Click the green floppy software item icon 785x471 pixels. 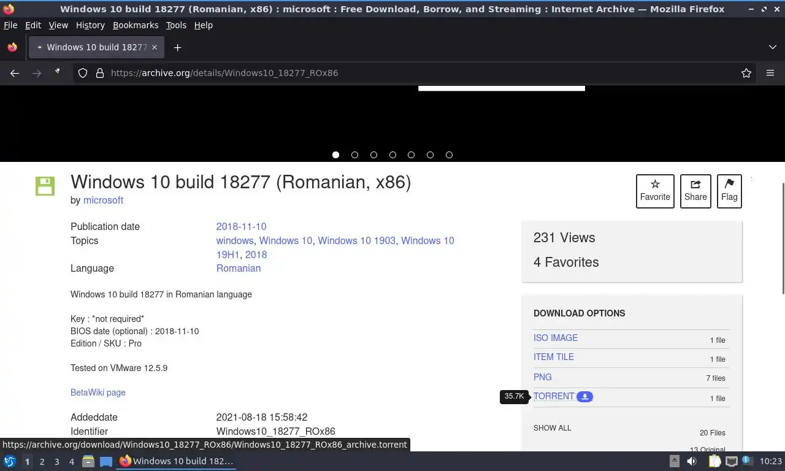coord(45,186)
